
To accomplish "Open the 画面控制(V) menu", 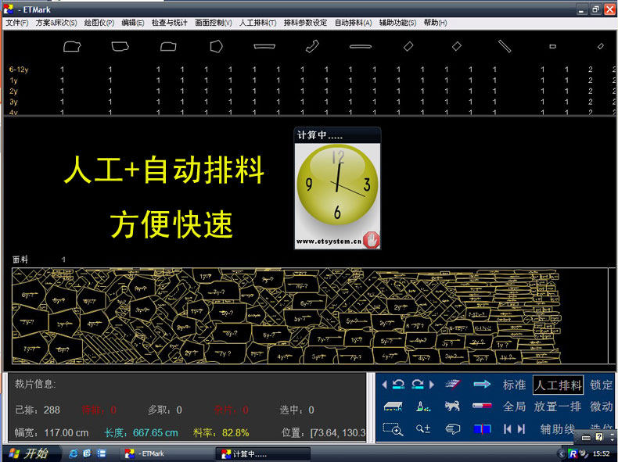I will pos(214,23).
